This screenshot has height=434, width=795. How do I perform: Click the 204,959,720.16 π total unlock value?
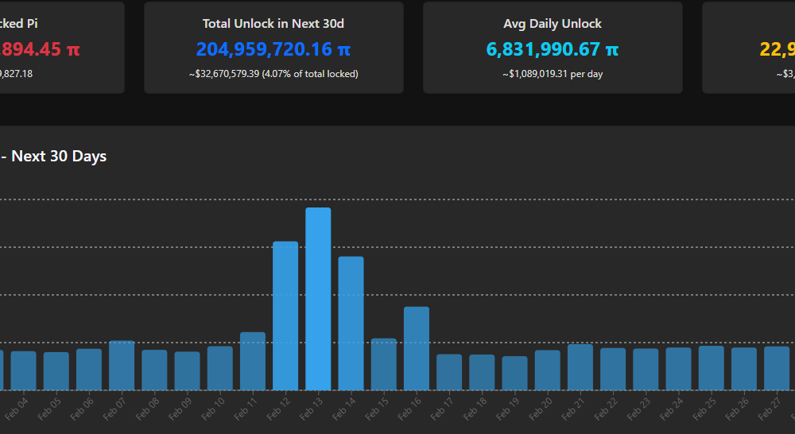(273, 49)
